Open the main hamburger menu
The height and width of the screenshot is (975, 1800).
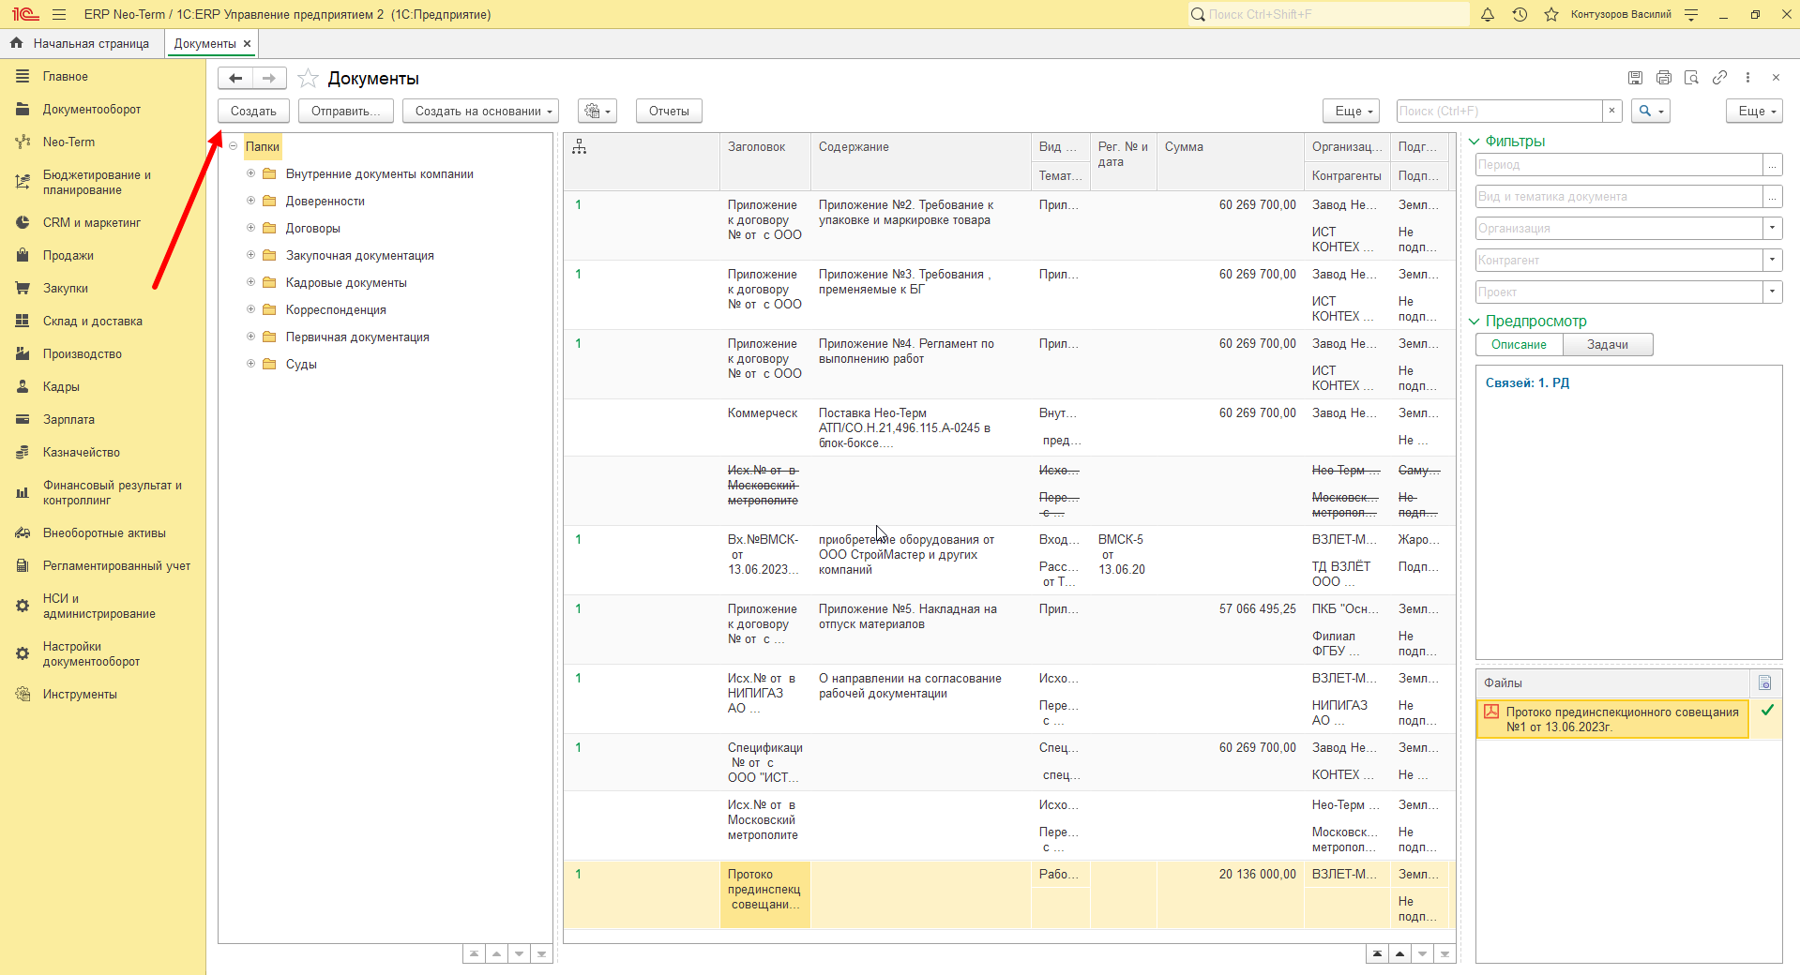point(59,14)
